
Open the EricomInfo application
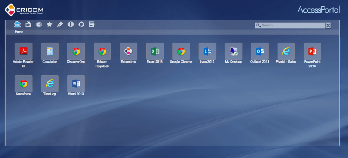click(x=128, y=51)
